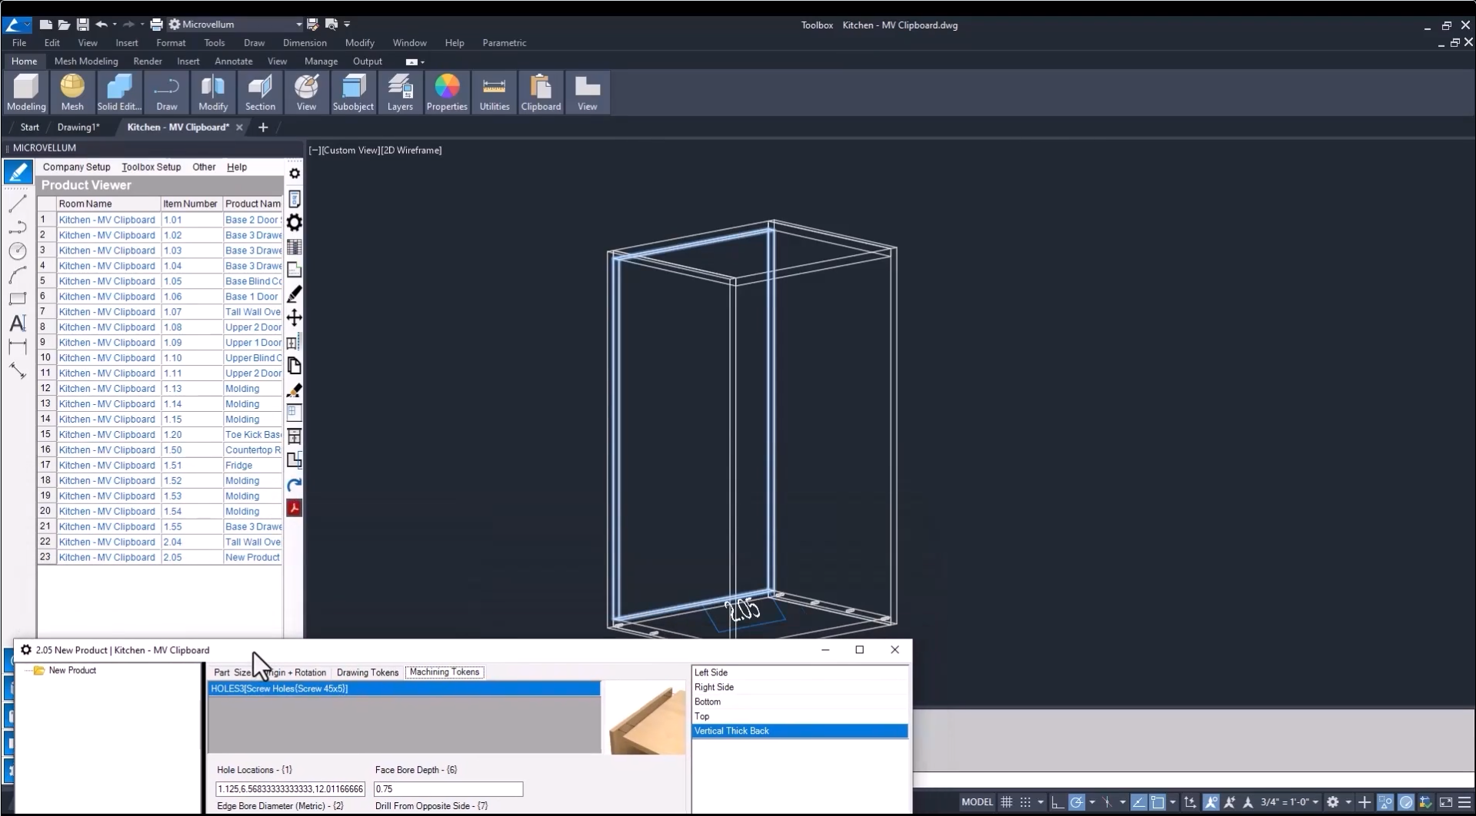Switch to the Drawing1 document tab
1476x816 pixels.
[78, 127]
